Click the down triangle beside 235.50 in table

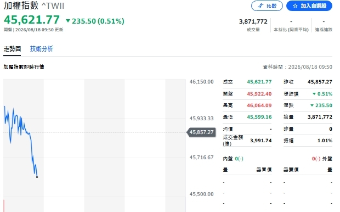click(x=312, y=105)
